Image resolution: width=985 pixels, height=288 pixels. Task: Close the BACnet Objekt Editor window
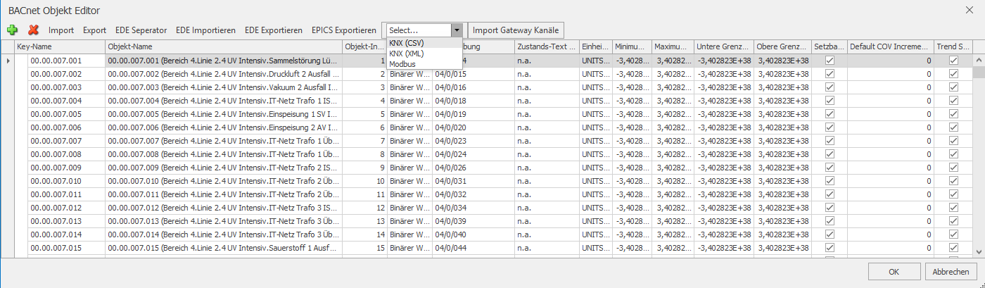pos(971,9)
